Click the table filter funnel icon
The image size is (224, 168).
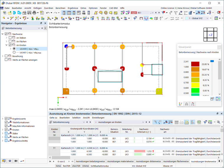point(205,122)
